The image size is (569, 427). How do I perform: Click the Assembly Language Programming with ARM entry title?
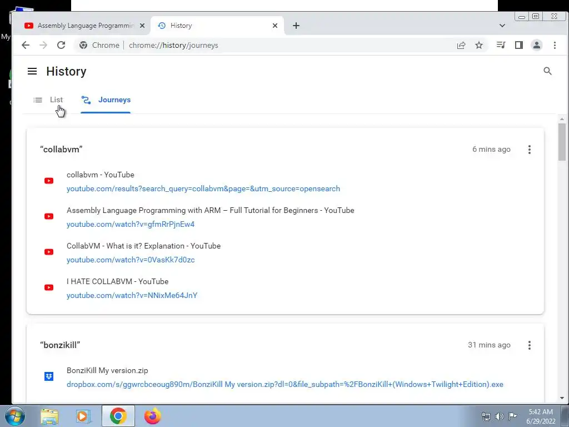click(211, 210)
